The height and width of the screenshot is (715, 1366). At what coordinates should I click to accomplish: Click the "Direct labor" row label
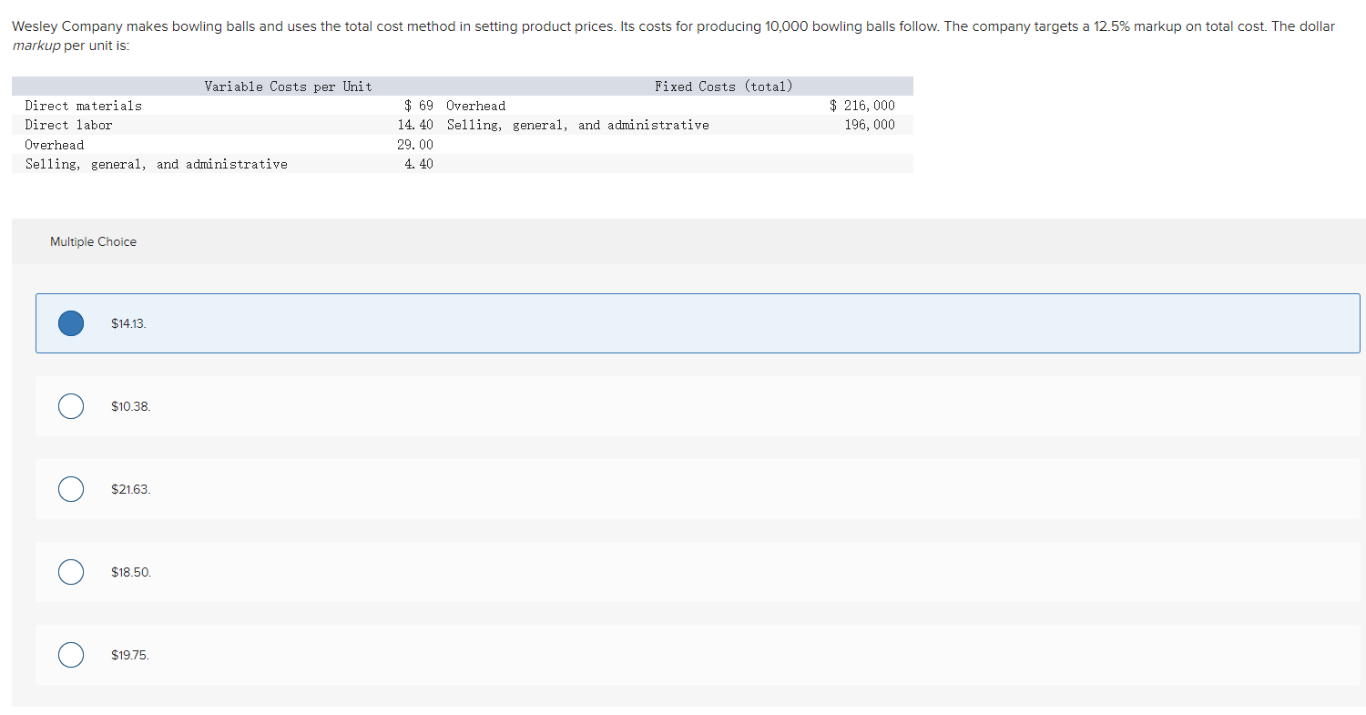69,125
